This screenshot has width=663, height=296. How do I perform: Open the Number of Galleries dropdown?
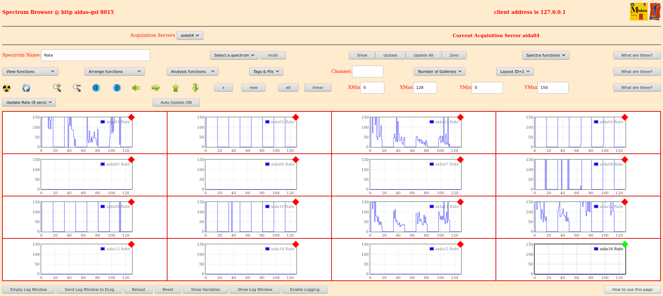(x=440, y=71)
